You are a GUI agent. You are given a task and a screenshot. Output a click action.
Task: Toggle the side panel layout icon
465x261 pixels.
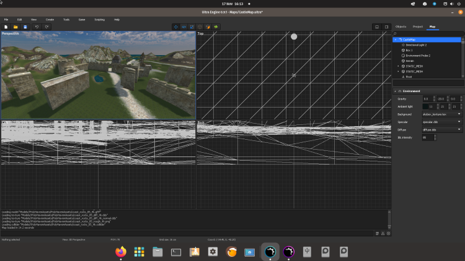tap(386, 27)
